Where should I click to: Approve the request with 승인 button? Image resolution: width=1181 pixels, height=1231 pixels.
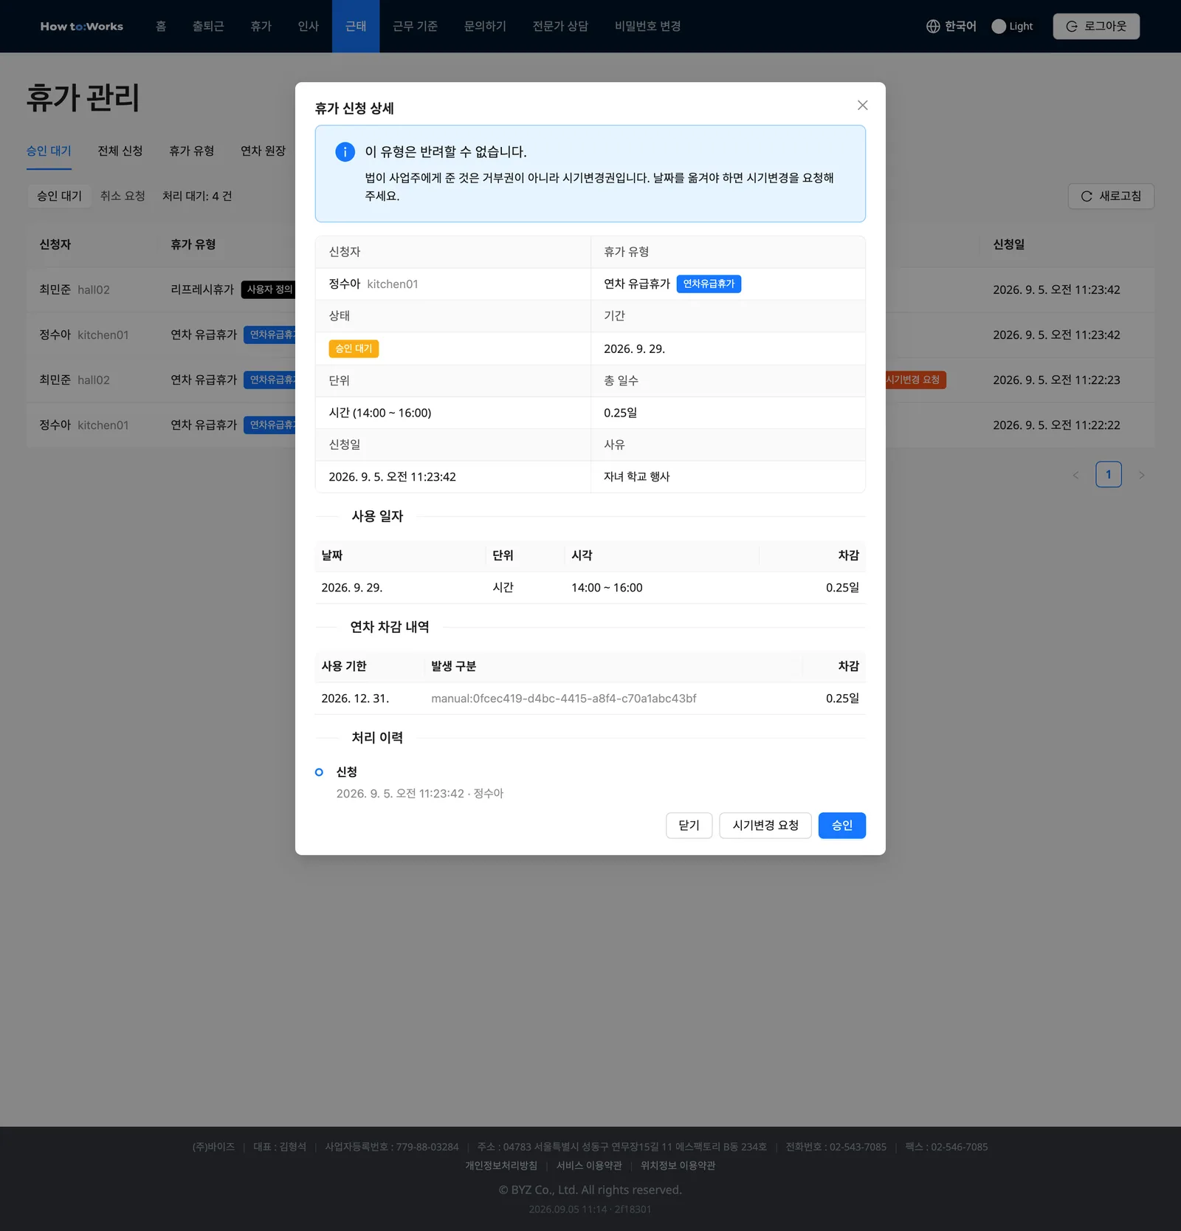tap(841, 826)
